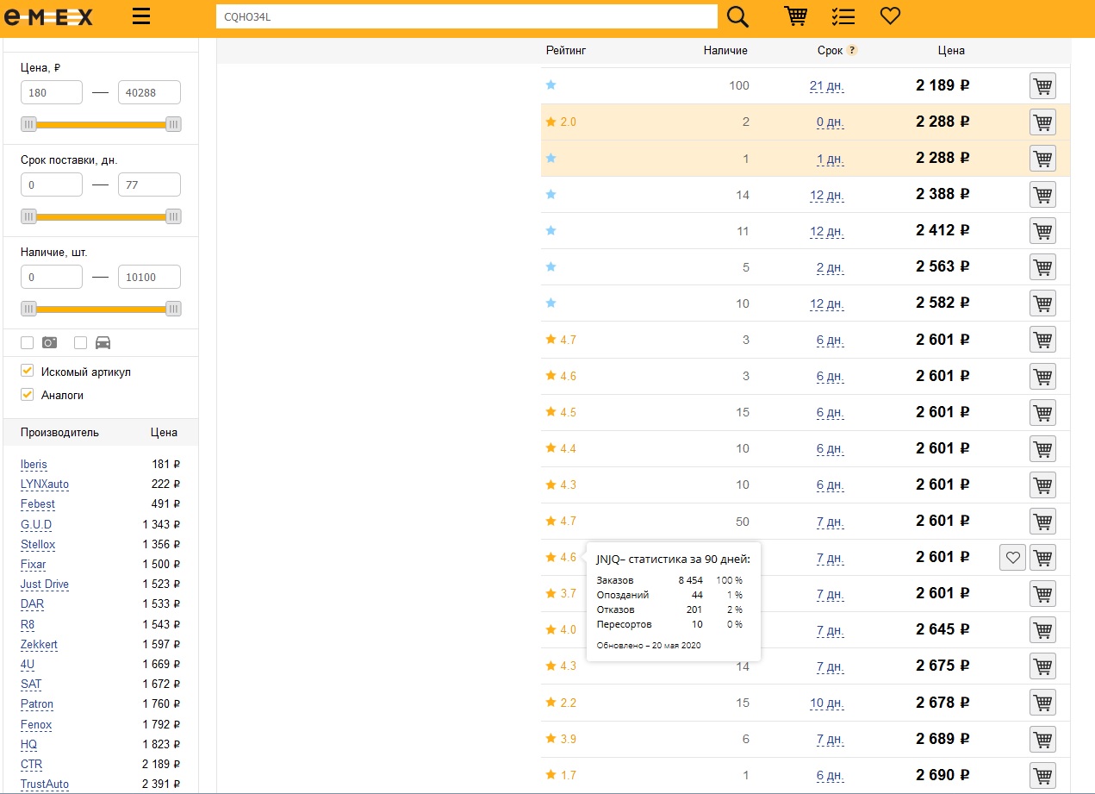Toggle the car icon filter checkbox
1095x794 pixels.
pos(81,342)
